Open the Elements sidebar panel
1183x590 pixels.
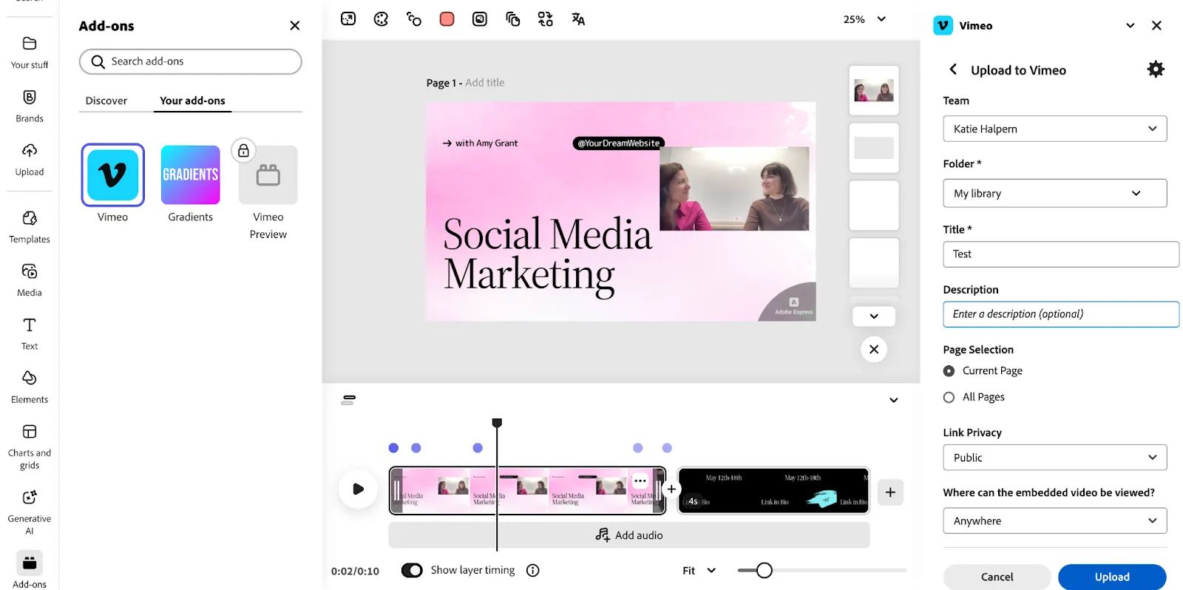click(30, 387)
